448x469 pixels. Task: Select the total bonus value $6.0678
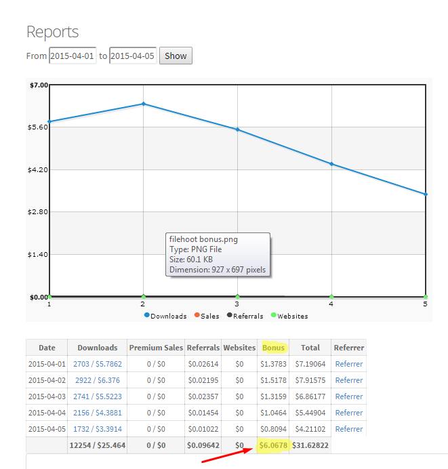pos(273,445)
